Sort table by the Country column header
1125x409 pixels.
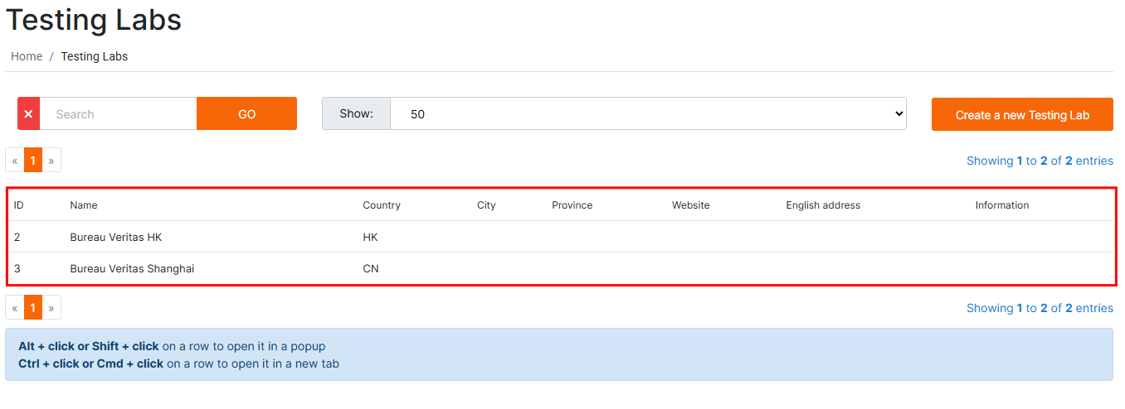coord(382,205)
